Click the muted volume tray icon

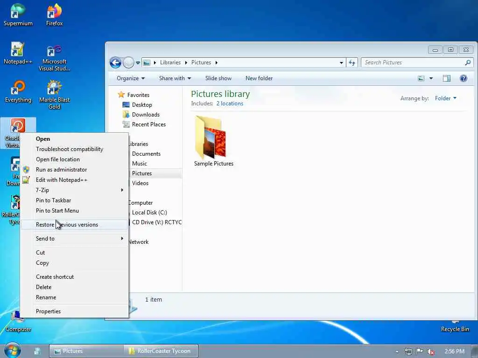point(431,351)
